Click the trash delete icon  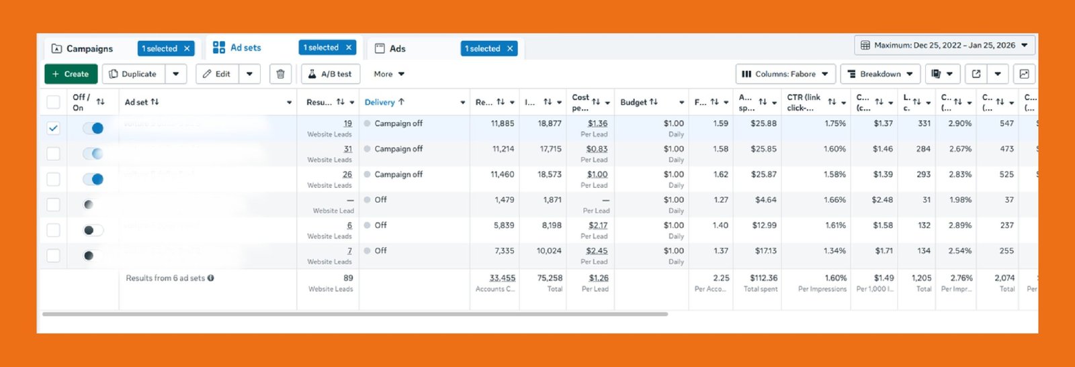click(280, 74)
